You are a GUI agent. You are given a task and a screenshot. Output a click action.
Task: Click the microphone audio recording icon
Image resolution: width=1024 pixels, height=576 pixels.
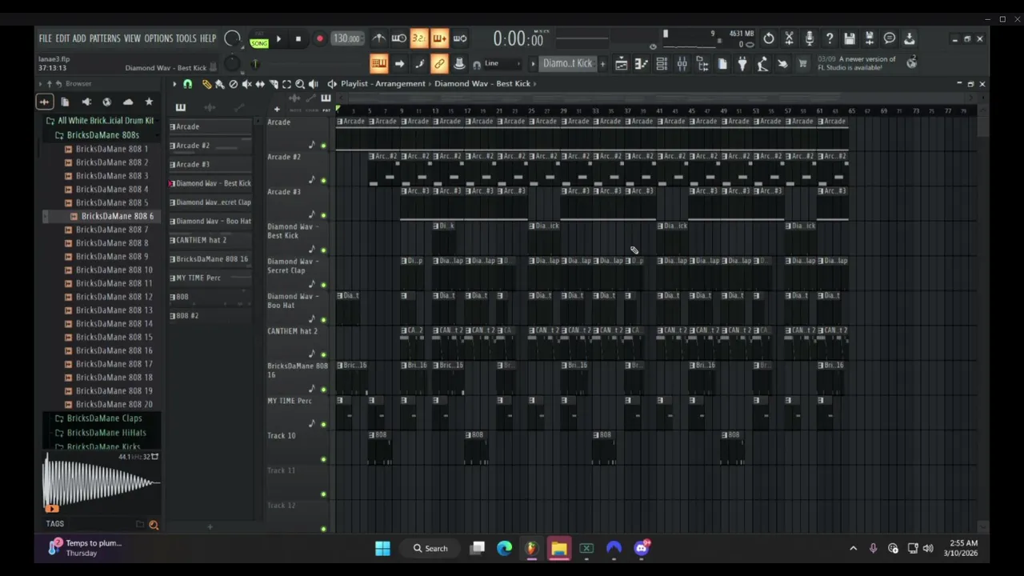click(x=810, y=38)
